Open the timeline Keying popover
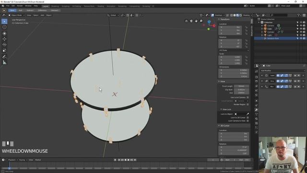Image resolution: width=307 pixels, height=173 pixels. coord(23,160)
